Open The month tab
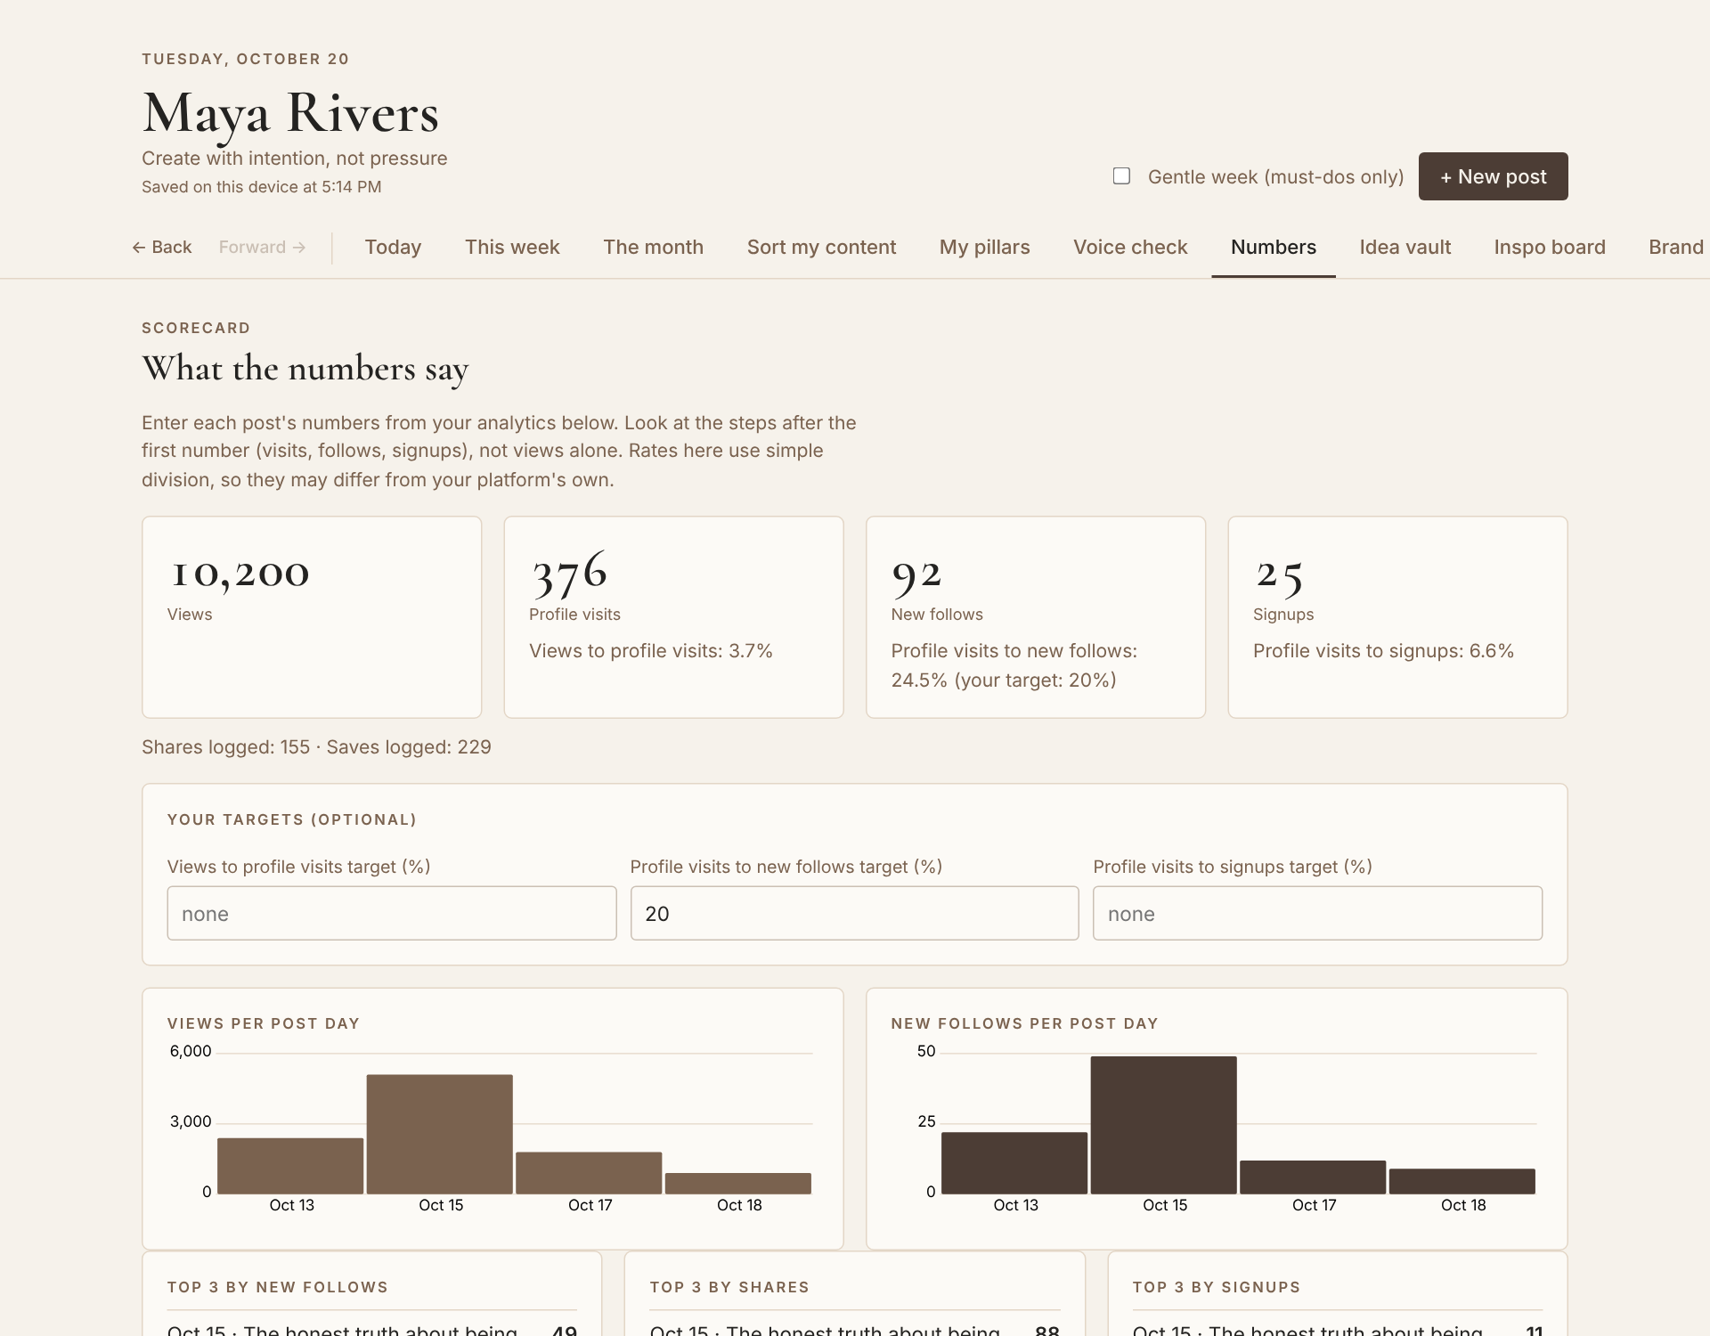Screen dimensions: 1710x1336 click(653, 248)
